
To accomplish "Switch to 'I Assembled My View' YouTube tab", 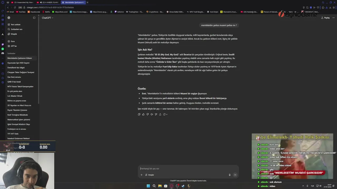I will [22, 2].
